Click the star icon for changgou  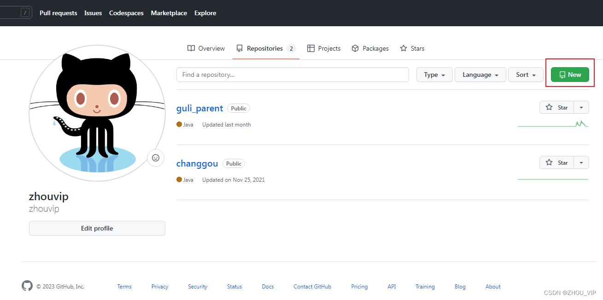[x=549, y=162]
